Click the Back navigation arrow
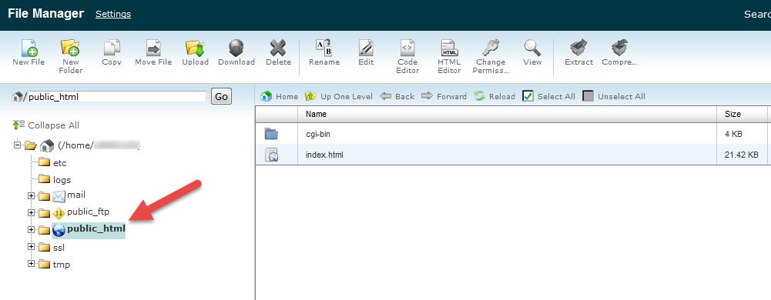The height and width of the screenshot is (300, 771). click(x=397, y=96)
